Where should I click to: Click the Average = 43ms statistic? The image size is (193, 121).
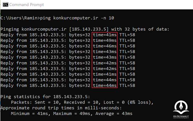pyautogui.click(x=114, y=114)
